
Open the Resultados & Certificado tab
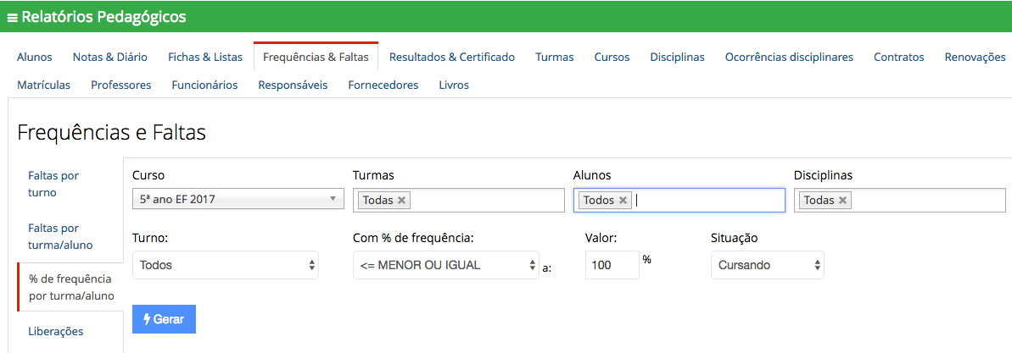452,57
